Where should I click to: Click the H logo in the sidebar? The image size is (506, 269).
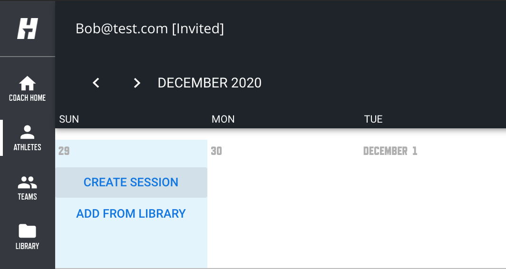pos(28,29)
